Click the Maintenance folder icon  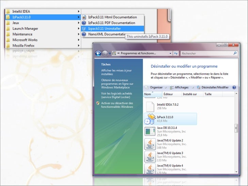8,34
